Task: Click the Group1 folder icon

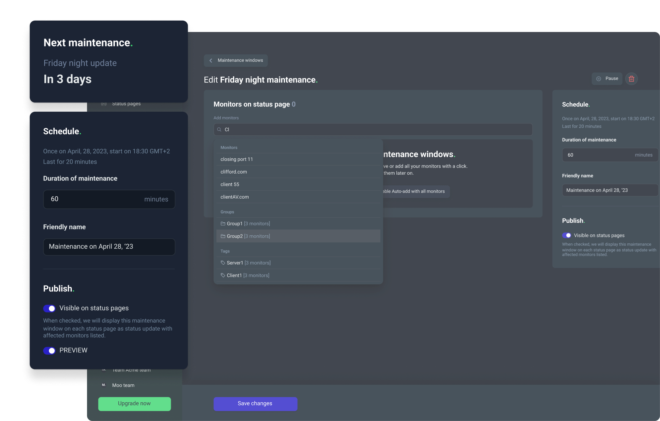Action: click(x=223, y=224)
